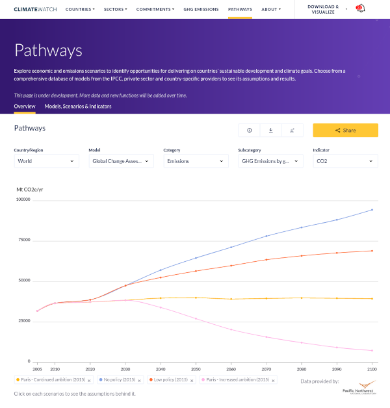This screenshot has height=408, width=390.
Task: Remove Low policy (2015) scenario tag
Action: click(x=192, y=381)
